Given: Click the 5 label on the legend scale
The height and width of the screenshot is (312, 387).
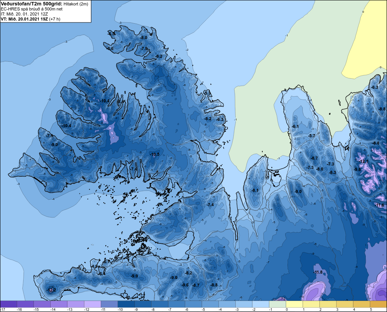Looking at the screenshot, I should tap(371, 310).
